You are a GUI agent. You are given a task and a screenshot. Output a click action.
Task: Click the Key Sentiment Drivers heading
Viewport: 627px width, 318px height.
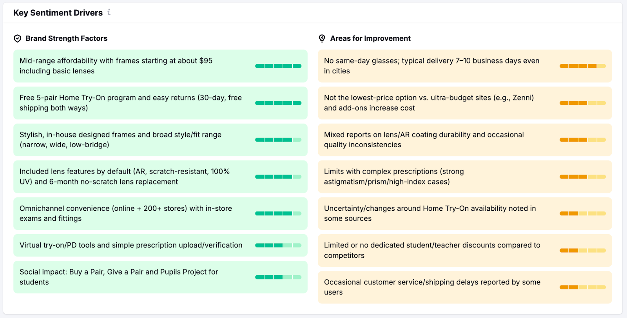point(58,13)
